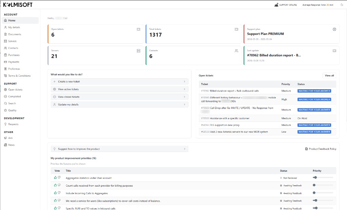Click Support Plan PREMIUM card
347x210 pixels.
(291, 34)
